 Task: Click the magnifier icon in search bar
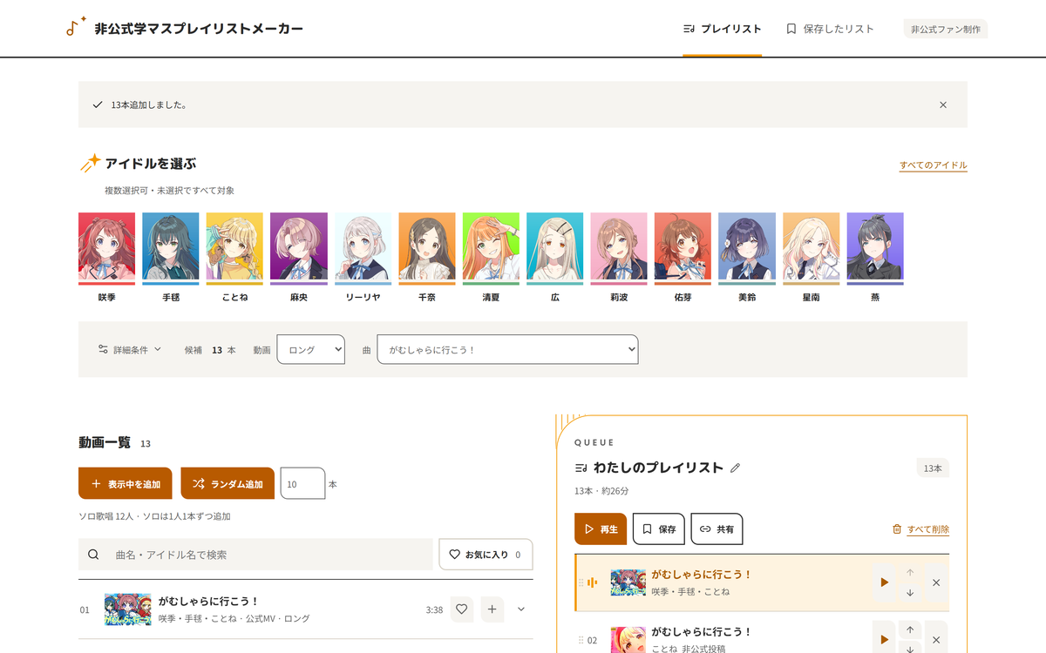[x=93, y=555]
